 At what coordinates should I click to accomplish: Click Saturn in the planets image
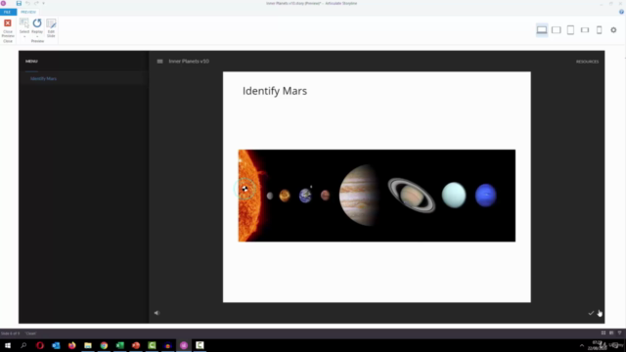412,196
